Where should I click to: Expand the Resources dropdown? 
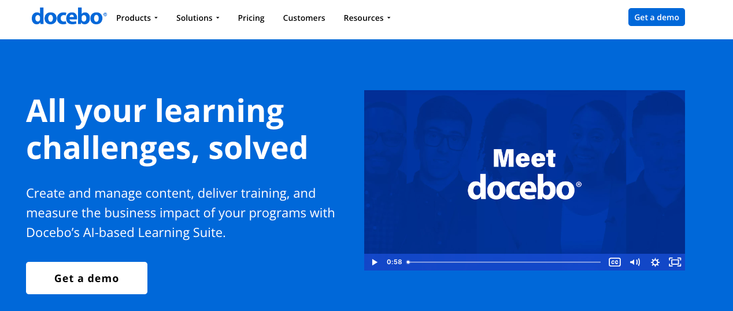[x=367, y=18]
